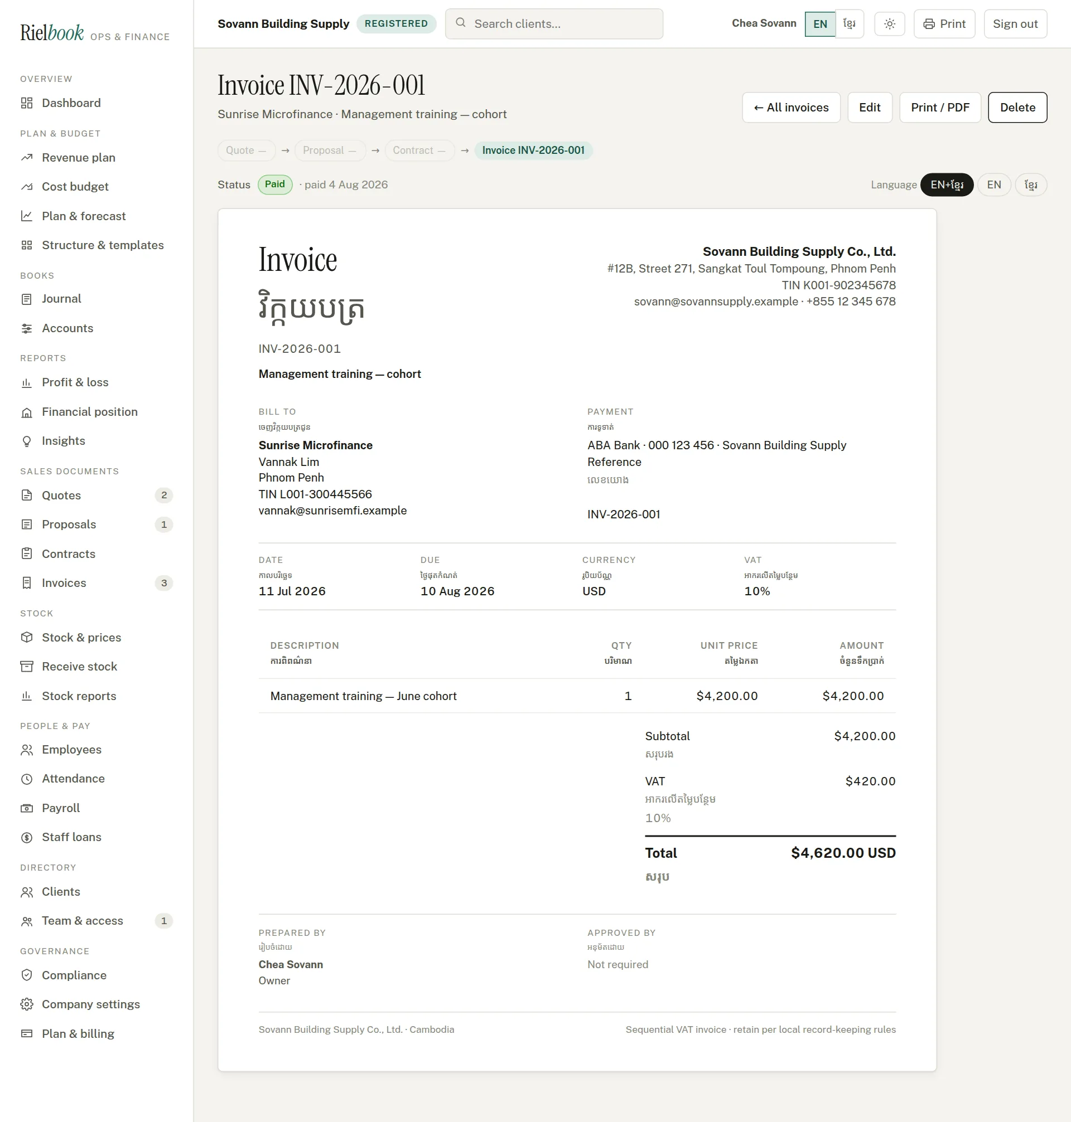Click the Profit & loss chart icon

pos(27,383)
